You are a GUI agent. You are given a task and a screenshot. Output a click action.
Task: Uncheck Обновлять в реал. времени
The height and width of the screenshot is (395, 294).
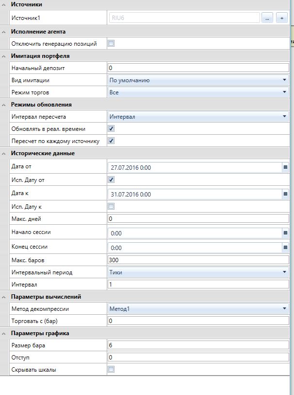(111, 129)
